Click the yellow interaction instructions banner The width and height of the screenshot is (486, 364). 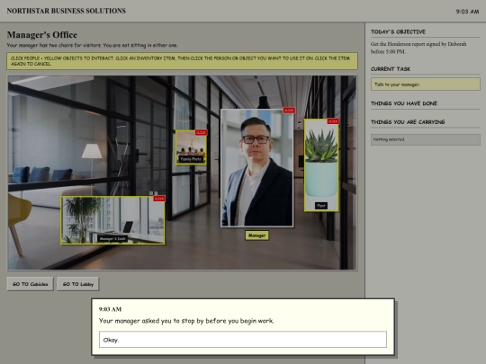point(182,61)
